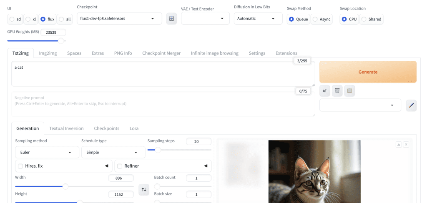Viewport: 427px width, 203px height.
Task: Select the Generation sub-tab
Action: pos(28,128)
